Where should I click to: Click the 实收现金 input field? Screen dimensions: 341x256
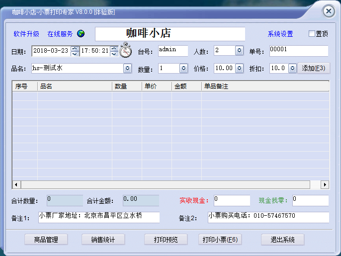tap(232, 200)
